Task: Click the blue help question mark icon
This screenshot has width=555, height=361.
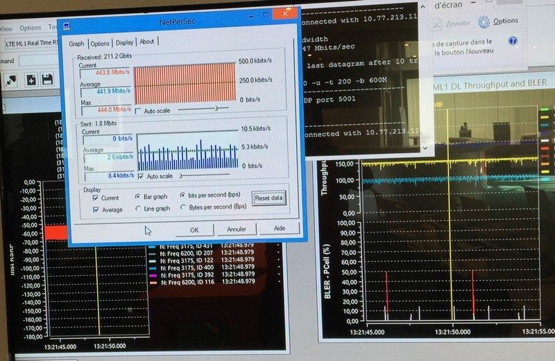Action: point(513,41)
